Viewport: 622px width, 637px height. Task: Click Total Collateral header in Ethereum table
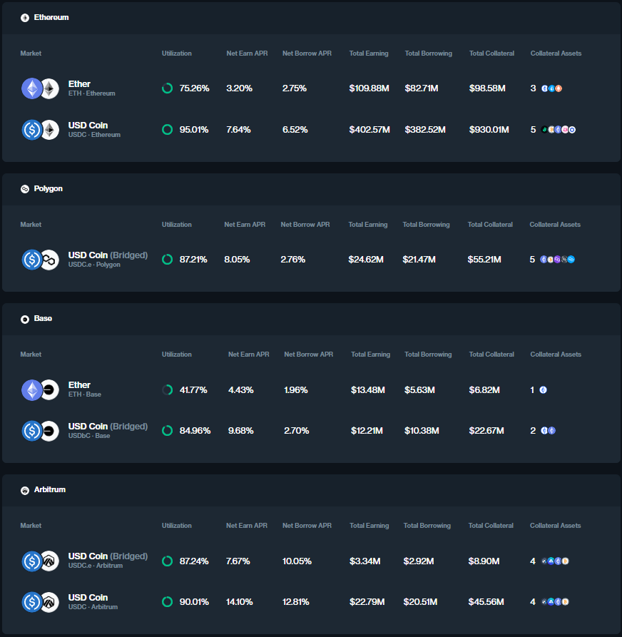491,53
